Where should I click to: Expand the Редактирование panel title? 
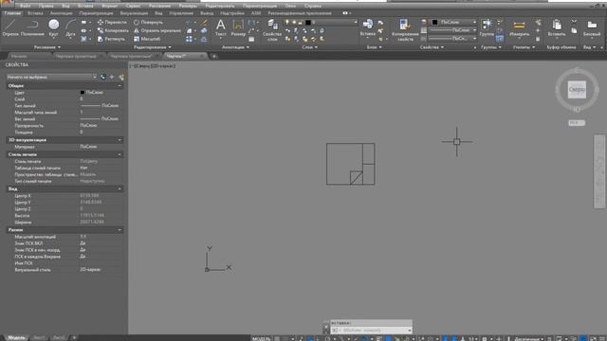click(x=152, y=47)
